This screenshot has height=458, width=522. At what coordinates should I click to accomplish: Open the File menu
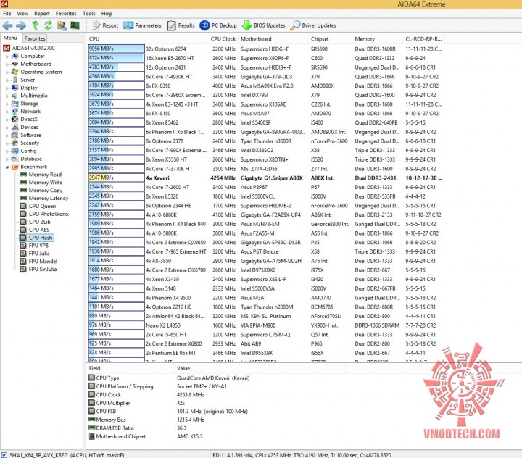click(x=7, y=14)
